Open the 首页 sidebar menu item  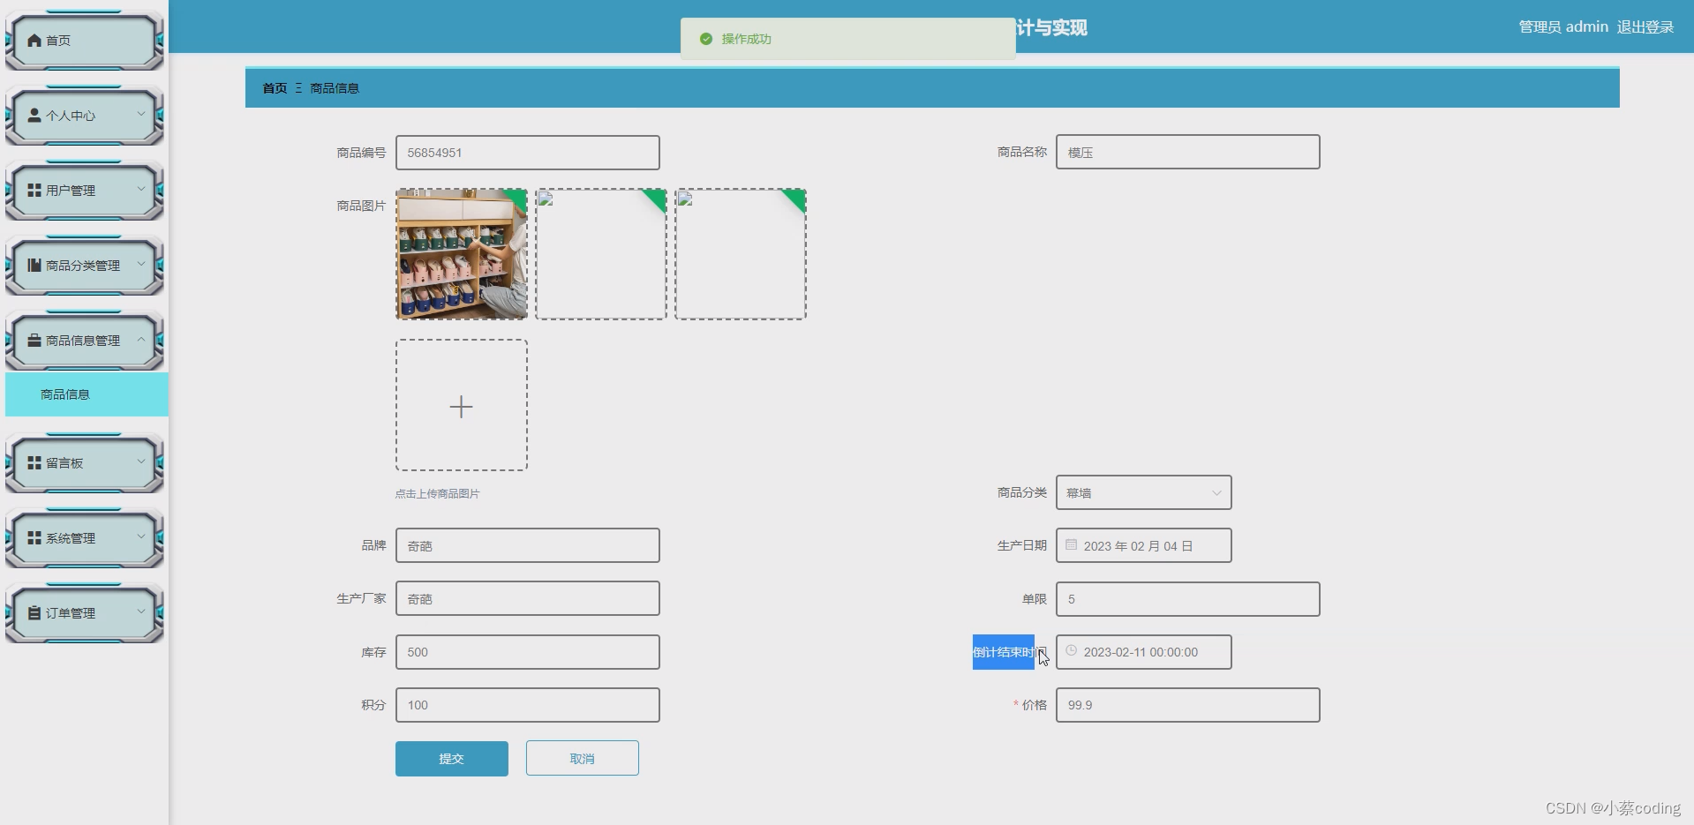pos(85,41)
